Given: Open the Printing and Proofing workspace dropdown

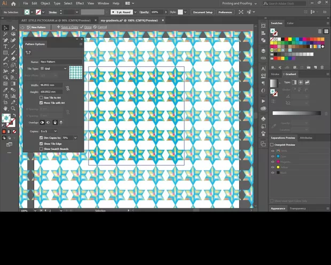Looking at the screenshot, I should 240,3.
